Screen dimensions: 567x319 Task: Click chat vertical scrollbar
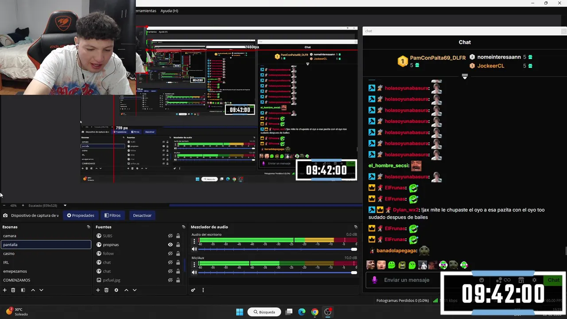(565, 251)
